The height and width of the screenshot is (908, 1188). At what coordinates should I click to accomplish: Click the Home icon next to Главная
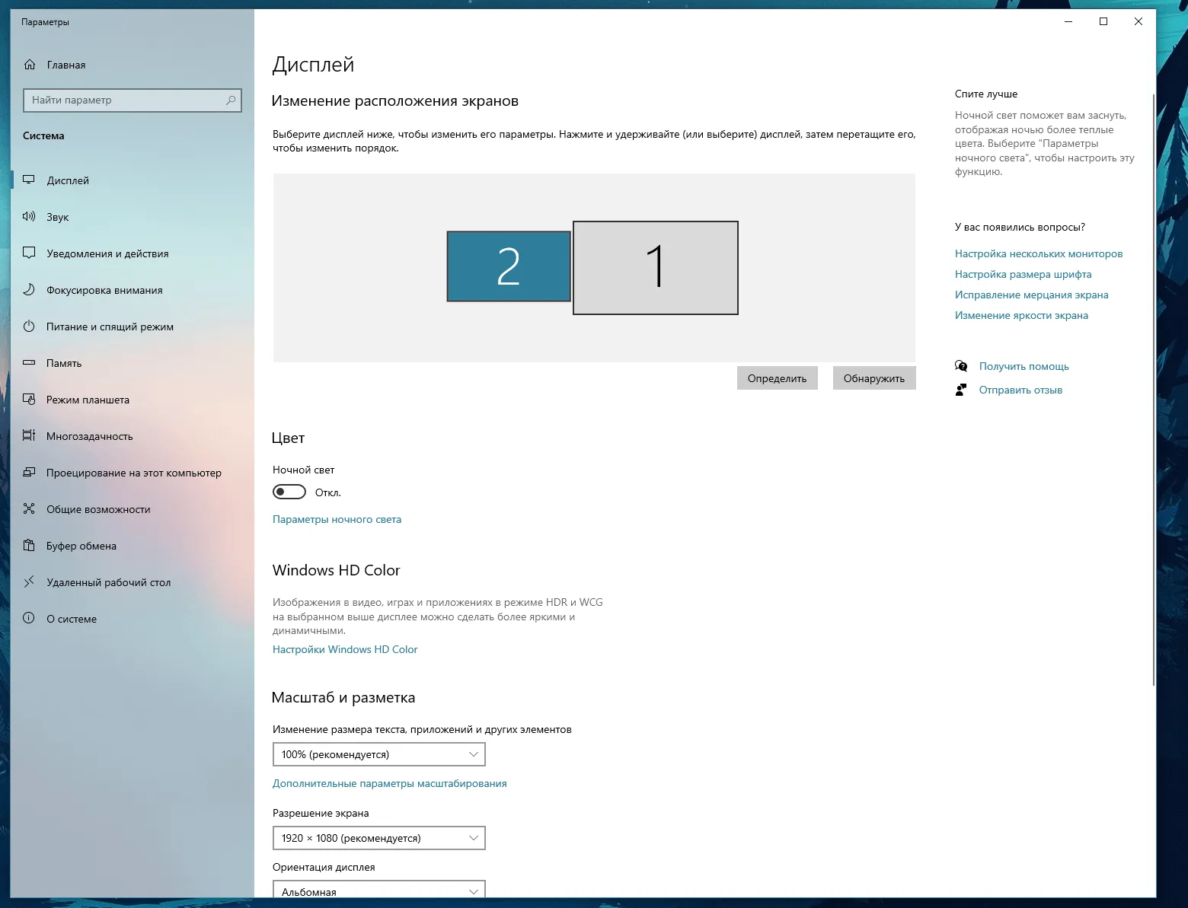pyautogui.click(x=30, y=65)
